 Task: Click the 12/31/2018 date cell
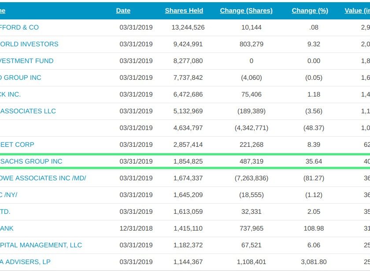[x=136, y=228]
